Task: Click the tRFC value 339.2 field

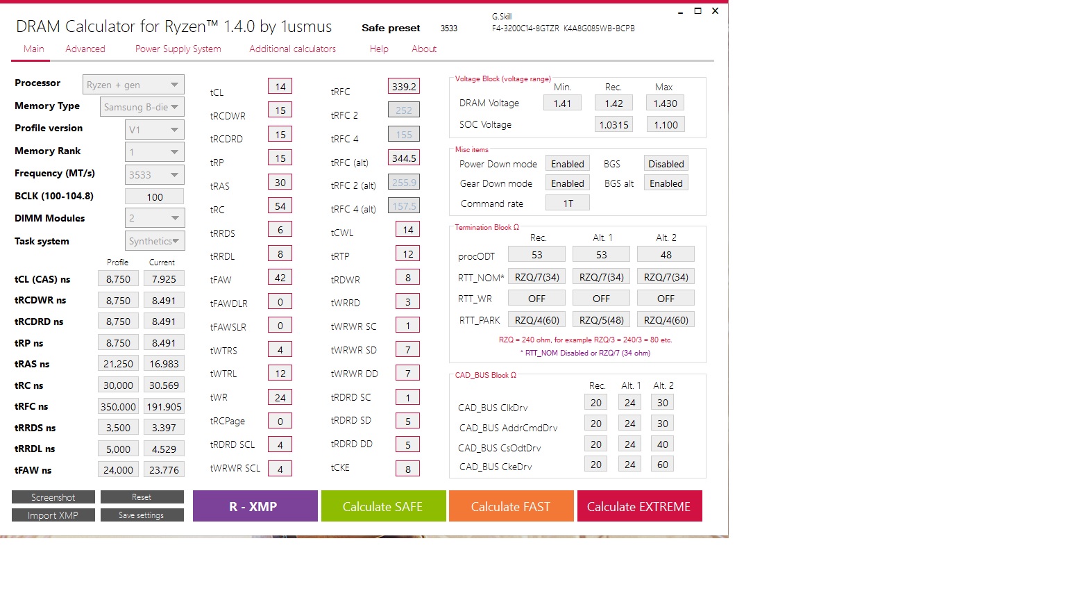Action: click(x=404, y=87)
